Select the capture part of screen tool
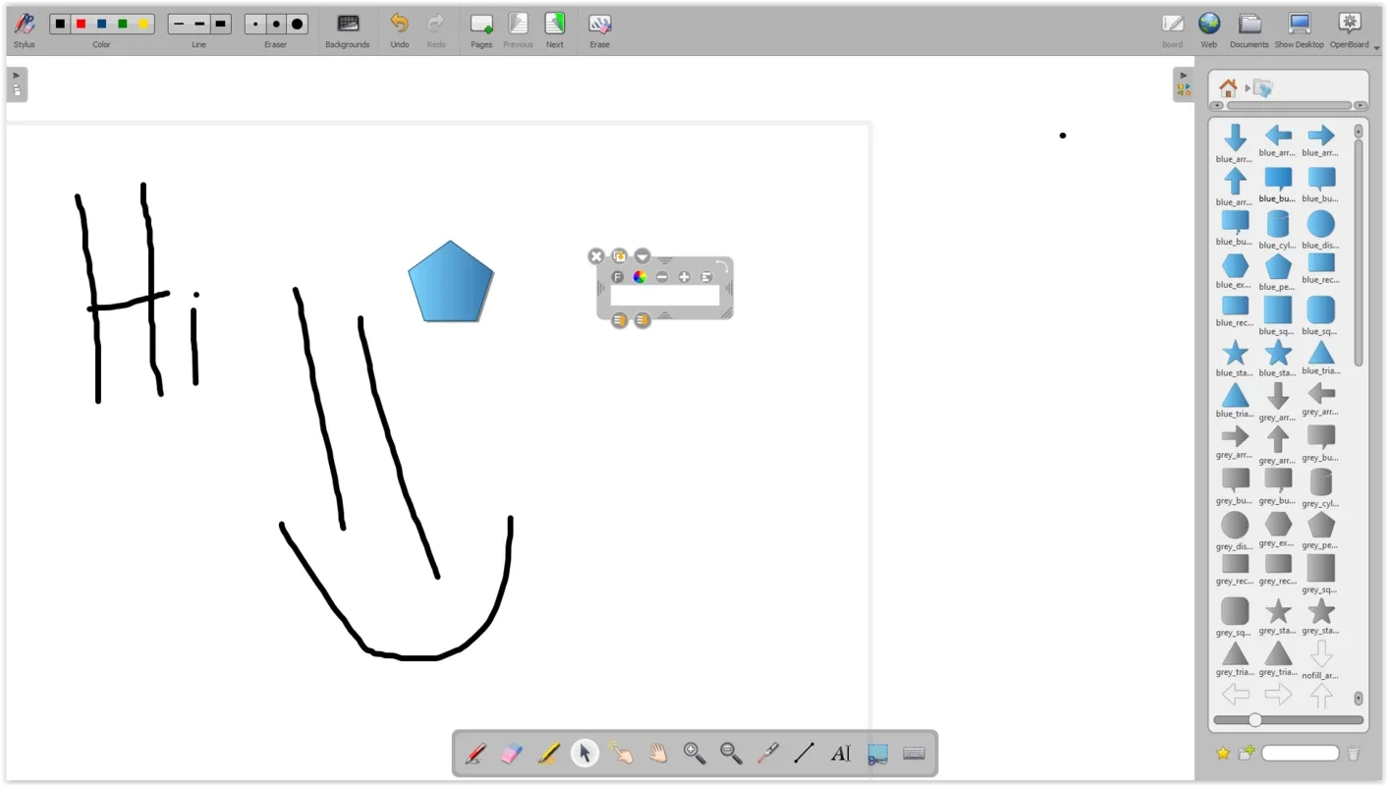 [877, 753]
